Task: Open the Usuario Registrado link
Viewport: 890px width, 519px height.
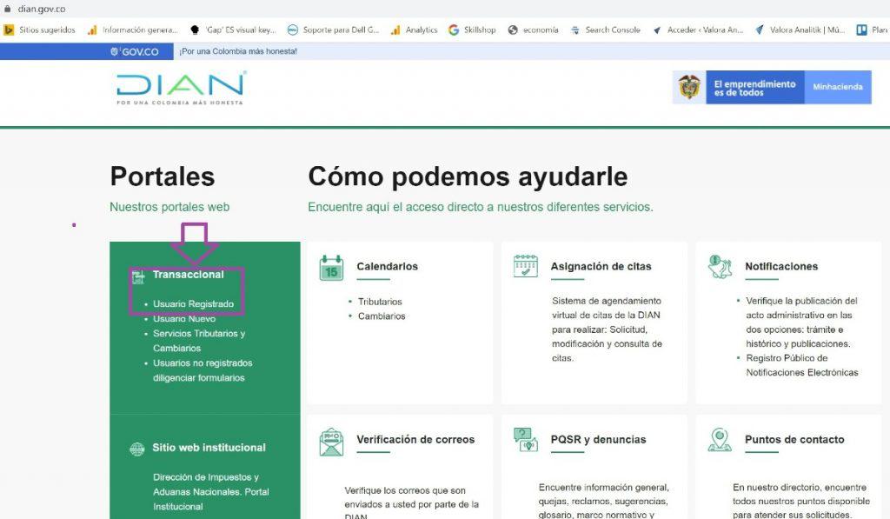Action: pyautogui.click(x=193, y=304)
